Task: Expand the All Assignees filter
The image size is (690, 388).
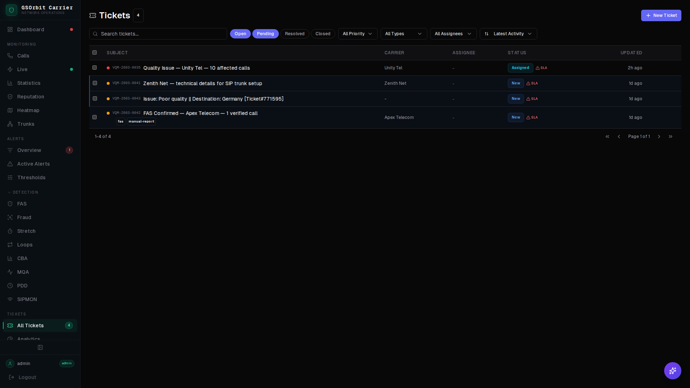Action: [x=453, y=33]
